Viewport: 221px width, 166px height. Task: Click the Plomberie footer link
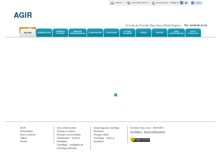(x=98, y=131)
